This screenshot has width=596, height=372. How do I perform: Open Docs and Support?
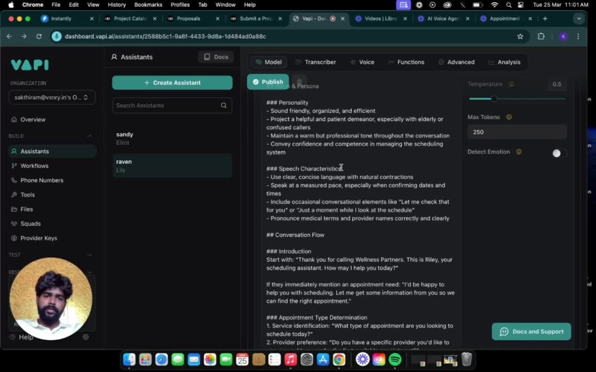pyautogui.click(x=532, y=332)
